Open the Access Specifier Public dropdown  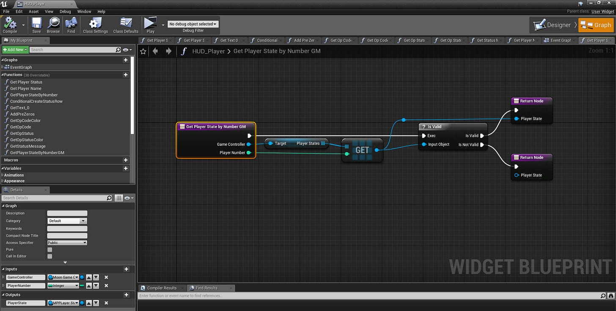pyautogui.click(x=67, y=243)
